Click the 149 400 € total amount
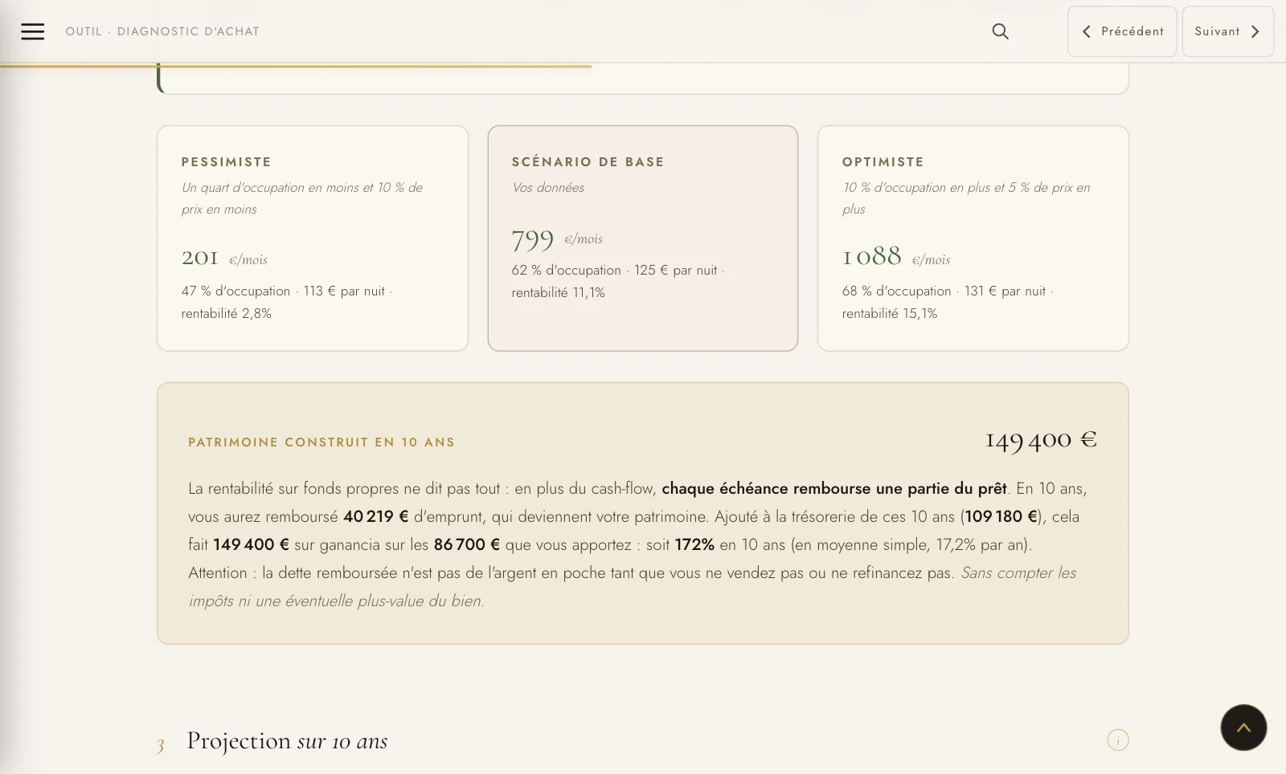1286x774 pixels. tap(1041, 440)
